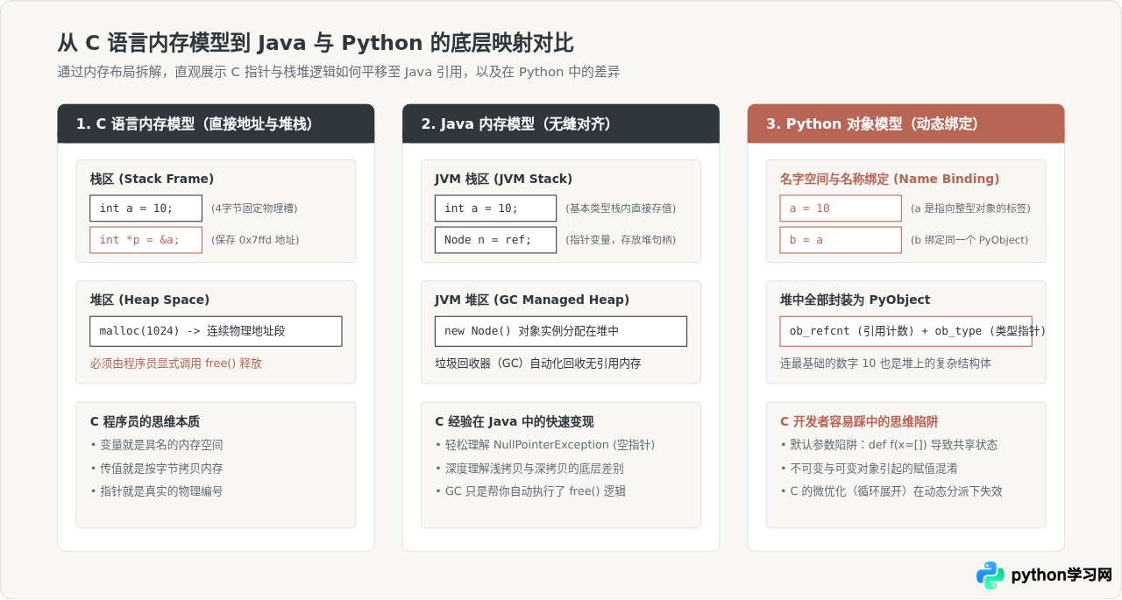Click JVM 栈区 (JVM Stack) heading
The image size is (1122, 600).
[x=503, y=179]
